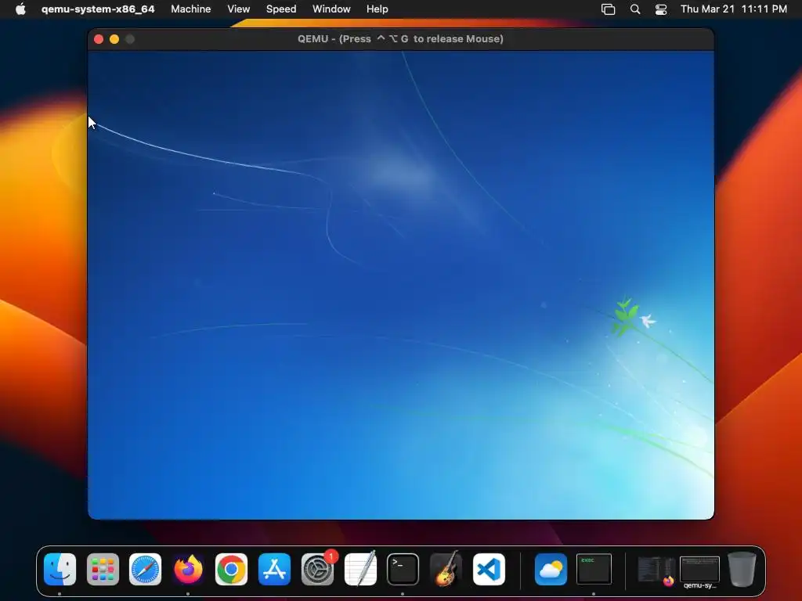Open Finder from the Dock
802x601 pixels.
(x=60, y=569)
